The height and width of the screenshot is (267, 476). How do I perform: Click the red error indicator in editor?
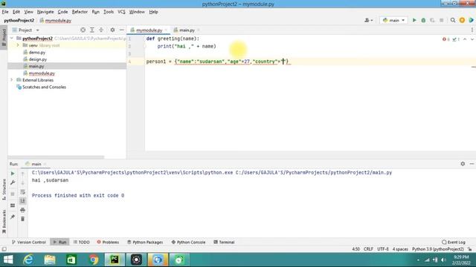click(x=446, y=39)
